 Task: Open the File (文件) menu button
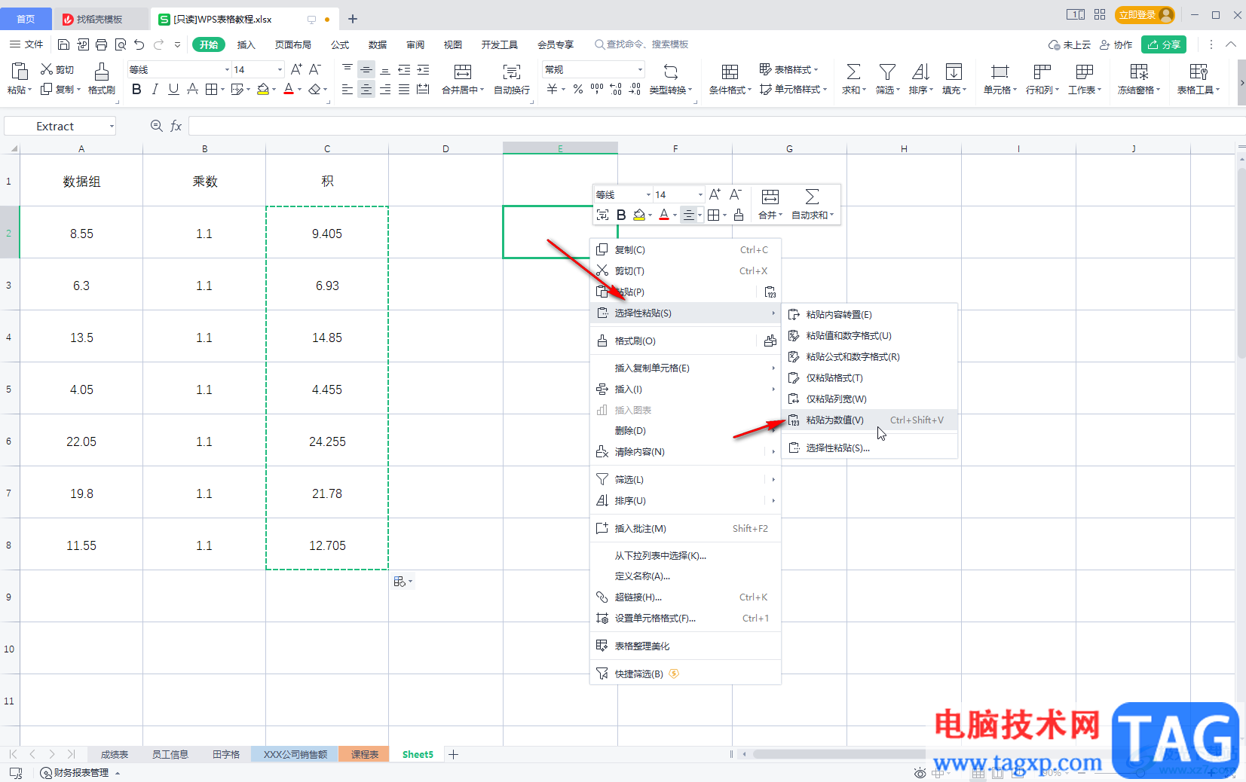pyautogui.click(x=26, y=44)
